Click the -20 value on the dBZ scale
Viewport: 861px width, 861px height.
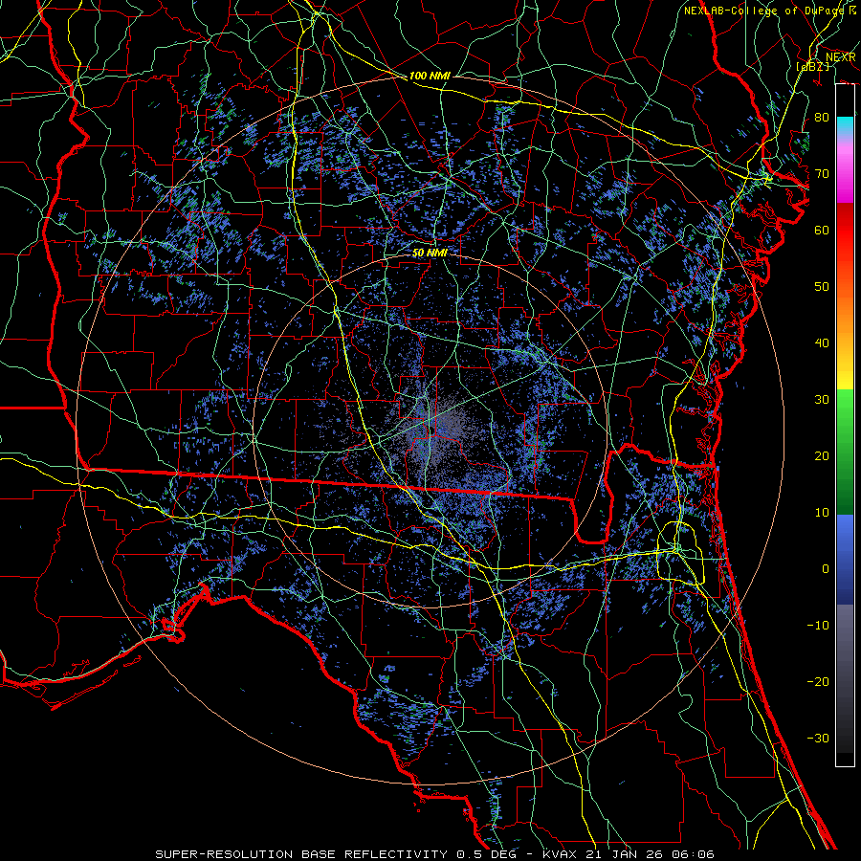click(818, 681)
